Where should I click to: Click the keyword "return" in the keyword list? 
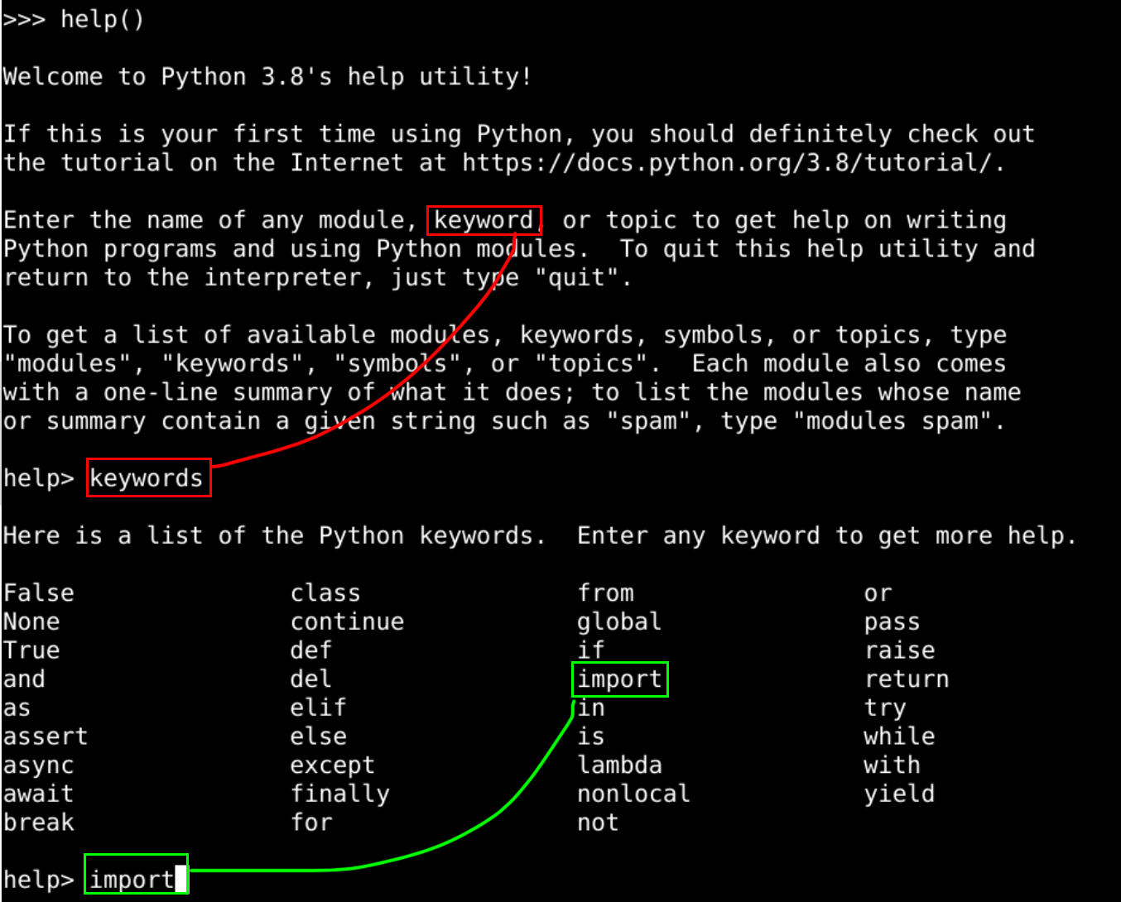907,679
